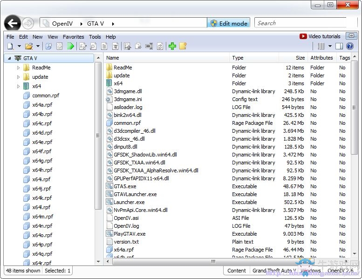Viewport: 362px width, 279px height.
Task: Click the tree panel vertical scrollbar
Action: (x=98, y=136)
